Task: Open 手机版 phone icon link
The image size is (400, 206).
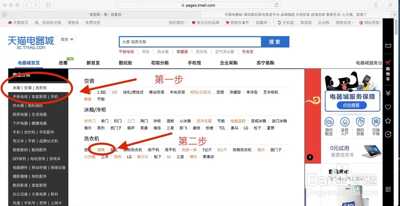Action: pyautogui.click(x=286, y=22)
